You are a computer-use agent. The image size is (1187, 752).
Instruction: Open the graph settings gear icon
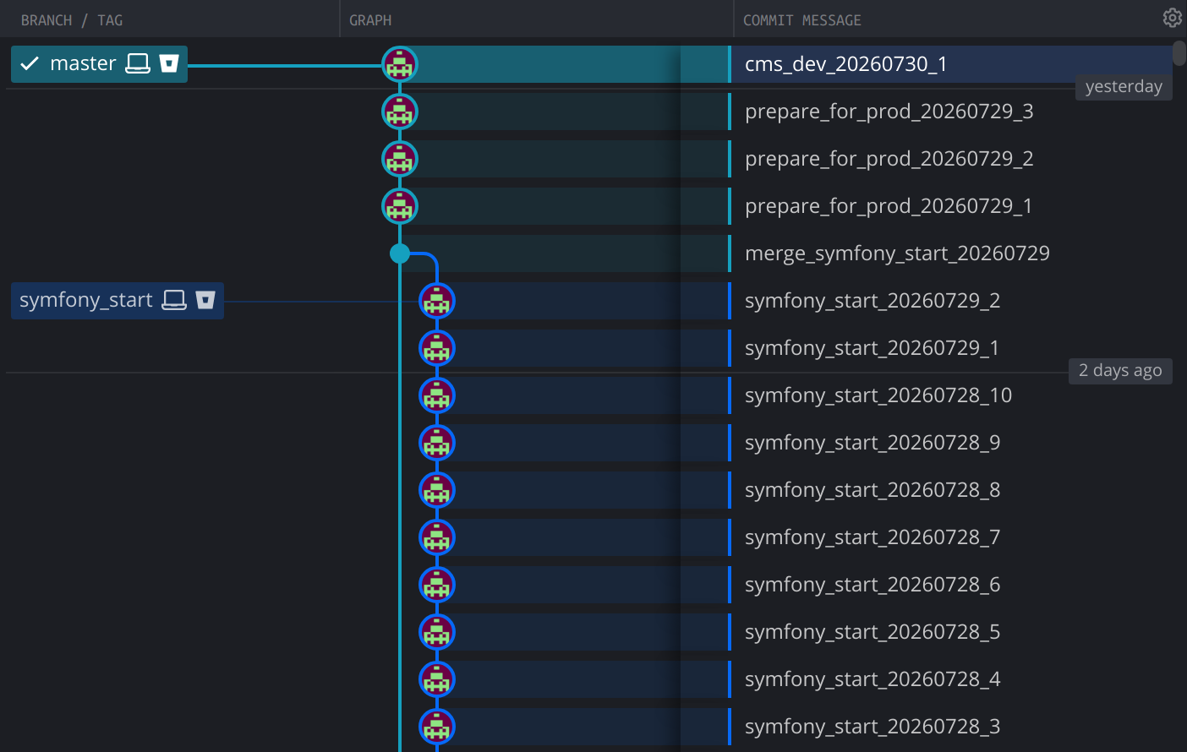tap(1172, 18)
